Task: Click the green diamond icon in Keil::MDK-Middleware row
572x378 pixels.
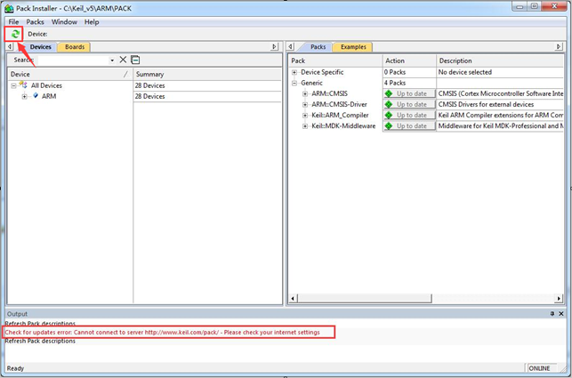Action: click(x=389, y=126)
